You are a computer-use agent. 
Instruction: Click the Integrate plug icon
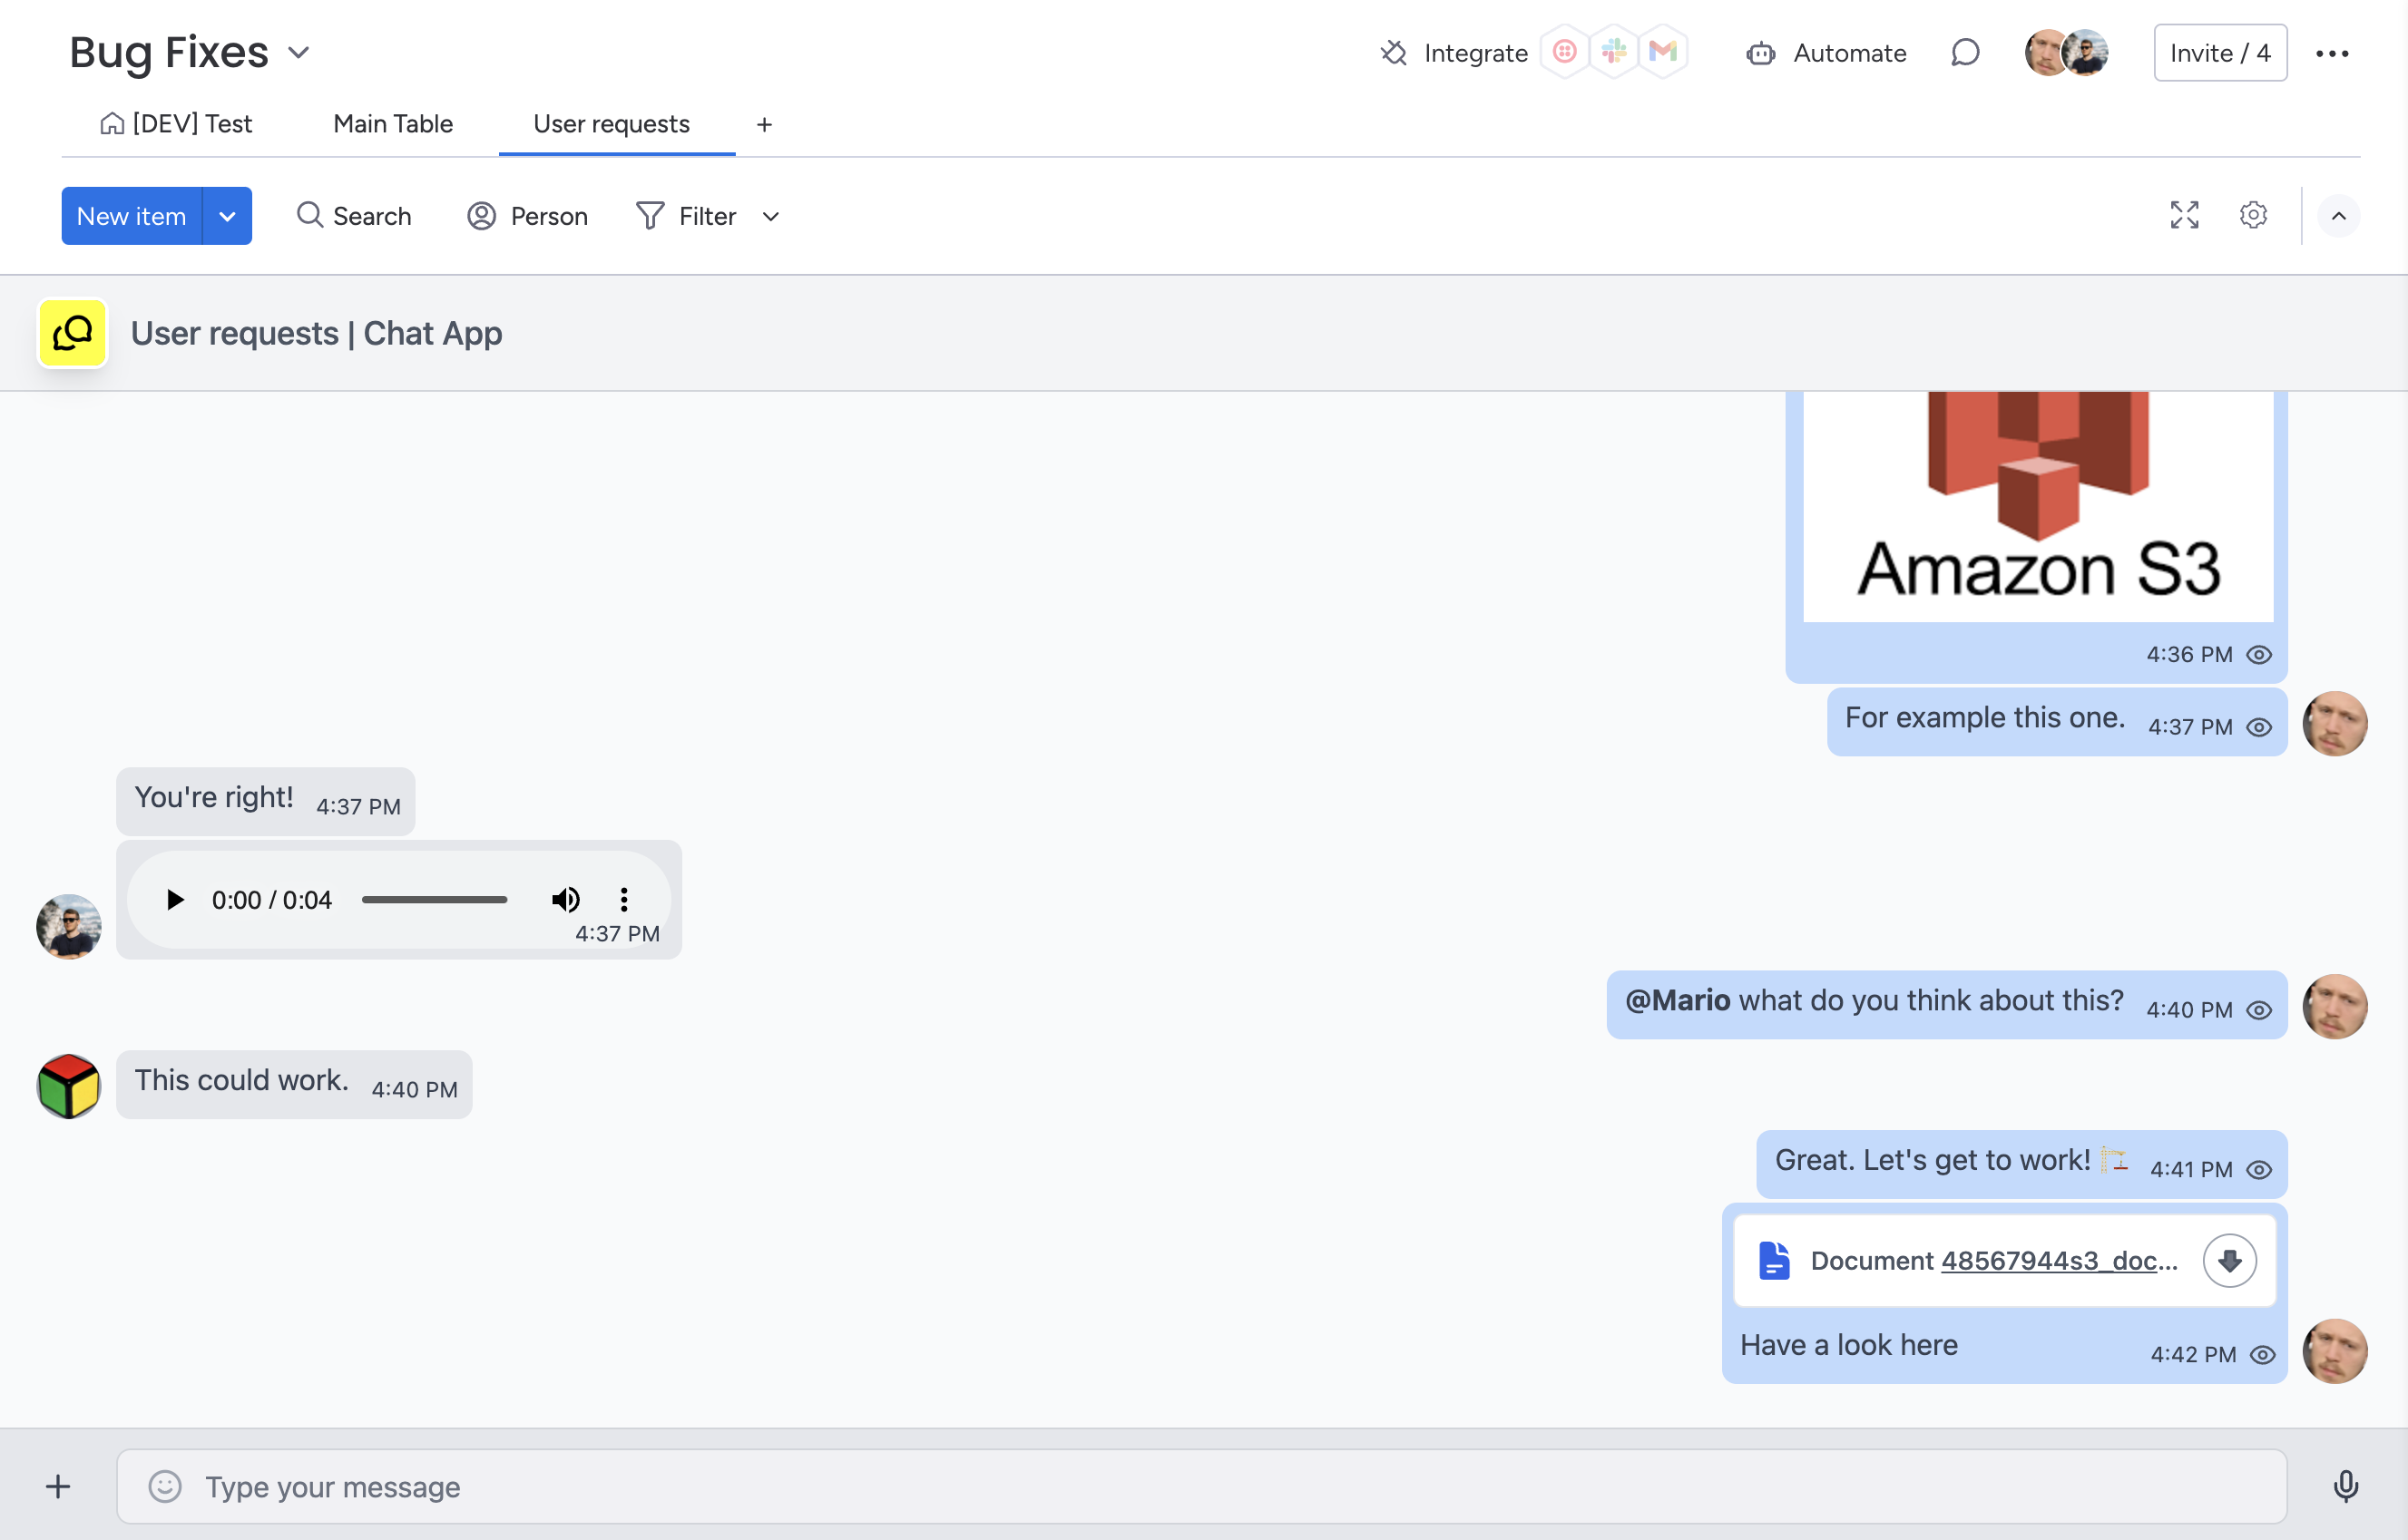pyautogui.click(x=1394, y=53)
